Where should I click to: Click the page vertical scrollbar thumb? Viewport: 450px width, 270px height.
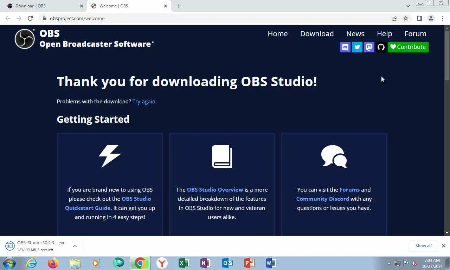pyautogui.click(x=447, y=56)
